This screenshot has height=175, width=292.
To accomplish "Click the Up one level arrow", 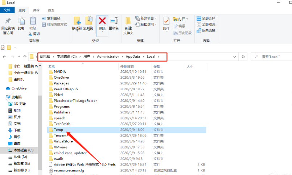I will pos(25,57).
